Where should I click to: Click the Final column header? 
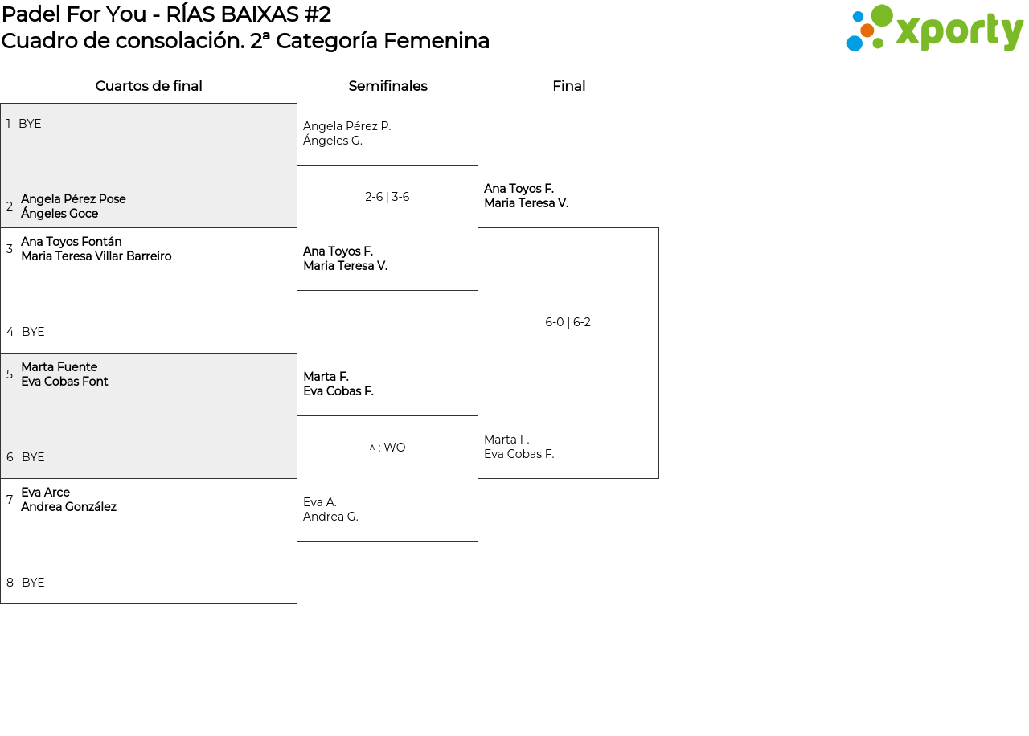click(x=568, y=86)
